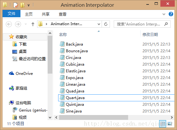This screenshot has height=130, width=177.
Task: Select the Circ.java file icon
Action: [x=62, y=57]
